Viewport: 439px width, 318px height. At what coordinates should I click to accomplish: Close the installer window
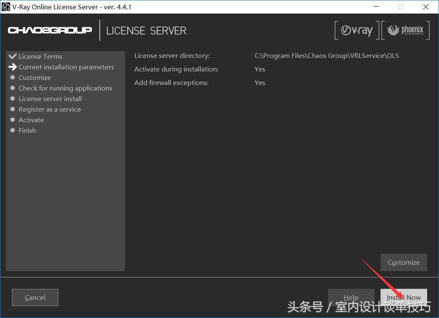tap(425, 7)
